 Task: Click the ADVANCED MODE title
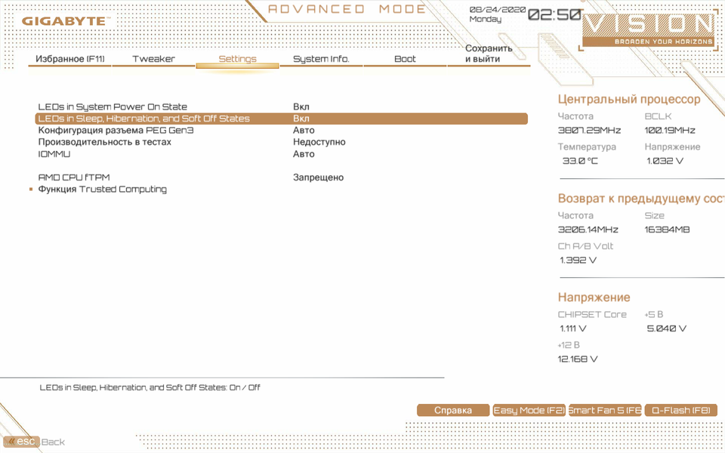(x=347, y=9)
